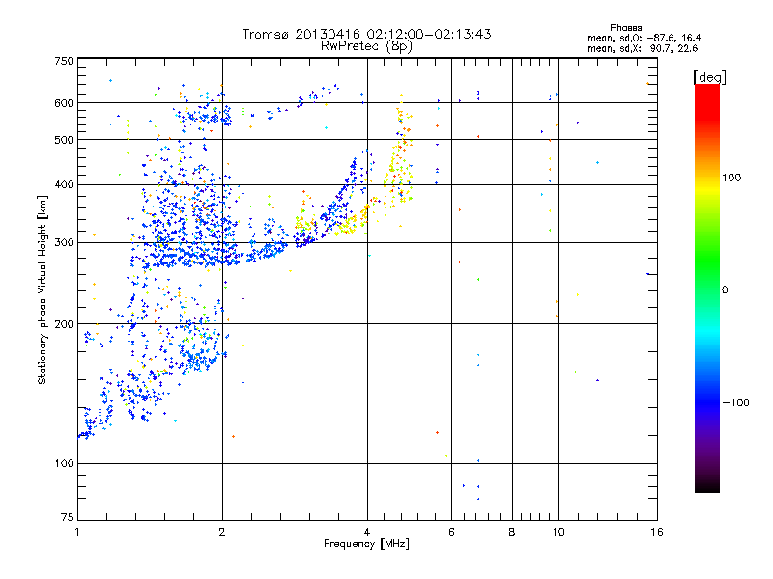Click the x-axis tick label '10'
This screenshot has height=579, width=773.
click(558, 532)
